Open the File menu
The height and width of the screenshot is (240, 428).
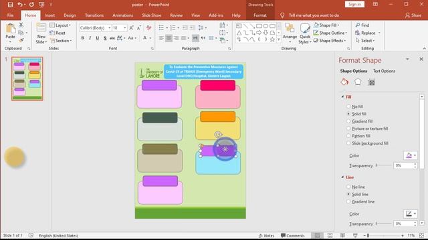pos(11,15)
